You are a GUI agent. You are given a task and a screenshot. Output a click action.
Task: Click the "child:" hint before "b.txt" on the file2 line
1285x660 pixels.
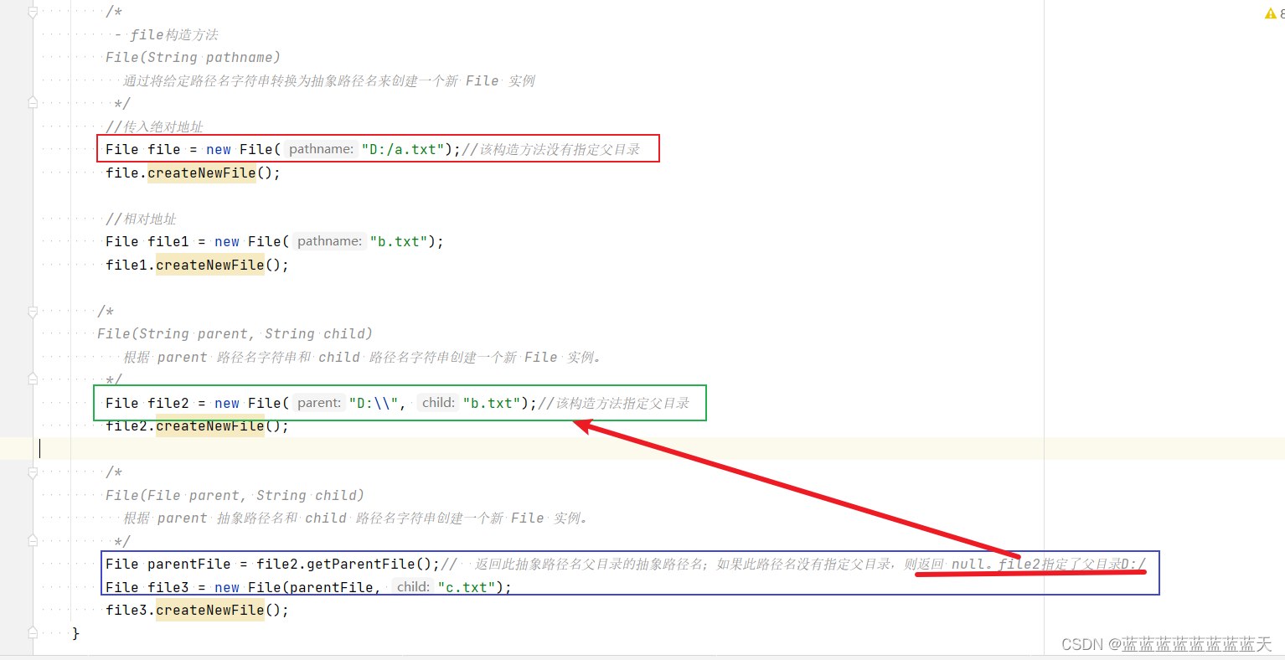pyautogui.click(x=438, y=403)
